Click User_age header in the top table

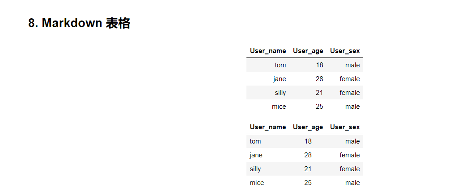pos(308,51)
